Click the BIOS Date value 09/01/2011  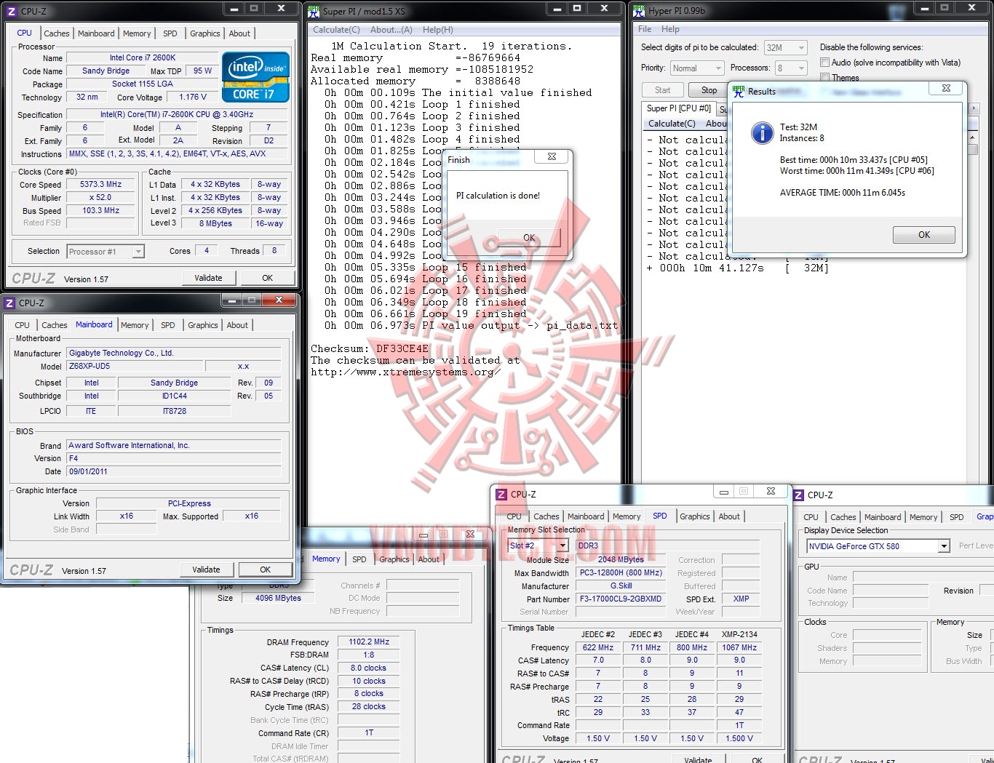174,471
